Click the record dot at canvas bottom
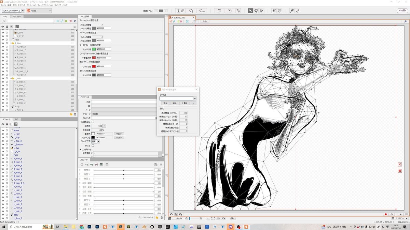Image resolution: width=410 pixels, height=230 pixels. click(386, 214)
